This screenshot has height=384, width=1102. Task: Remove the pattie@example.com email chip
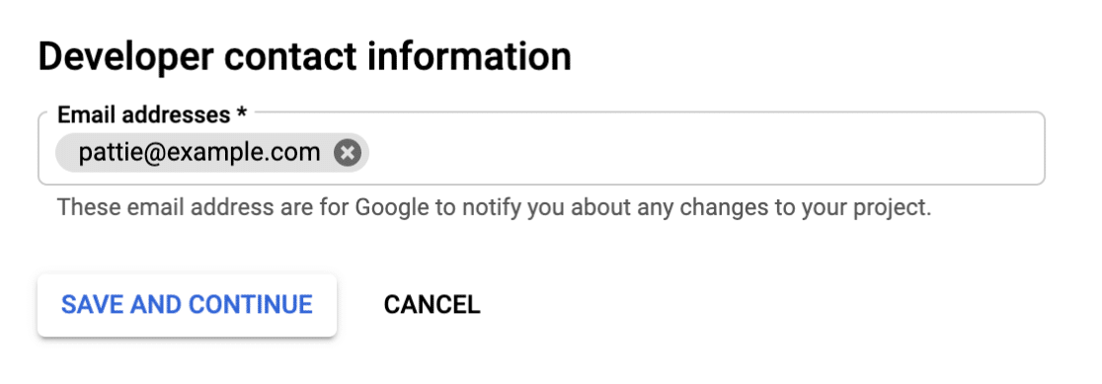point(348,152)
